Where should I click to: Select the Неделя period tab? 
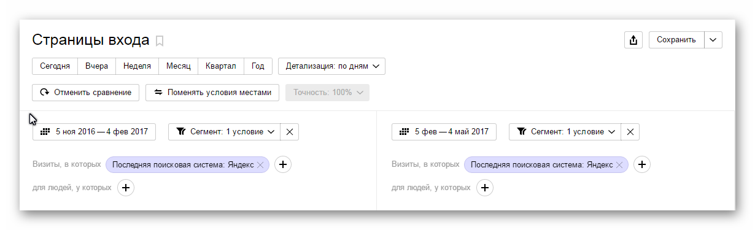[x=137, y=66]
